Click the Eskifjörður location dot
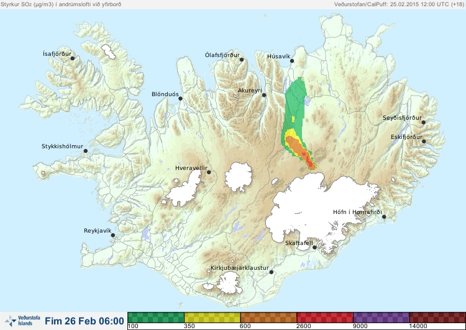This screenshot has width=466, height=330. click(x=424, y=141)
